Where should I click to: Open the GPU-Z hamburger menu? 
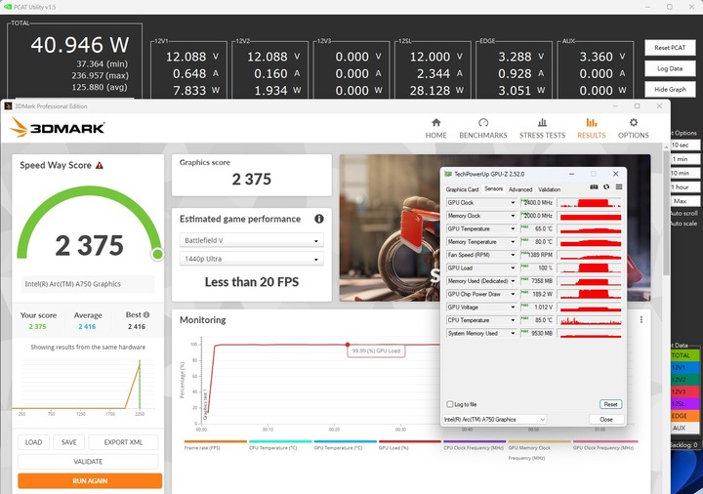pyautogui.click(x=619, y=186)
